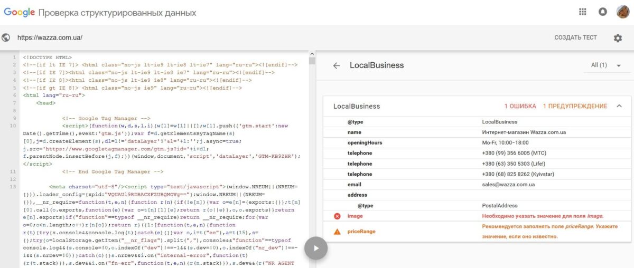Click the meta charset code line 13
The width and height of the screenshot is (634, 268).
[174, 187]
